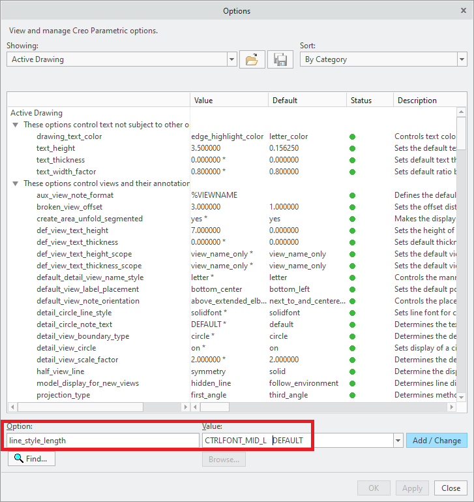The image size is (474, 502).
Task: Collapse the views and annotations category group
Action: coord(15,183)
